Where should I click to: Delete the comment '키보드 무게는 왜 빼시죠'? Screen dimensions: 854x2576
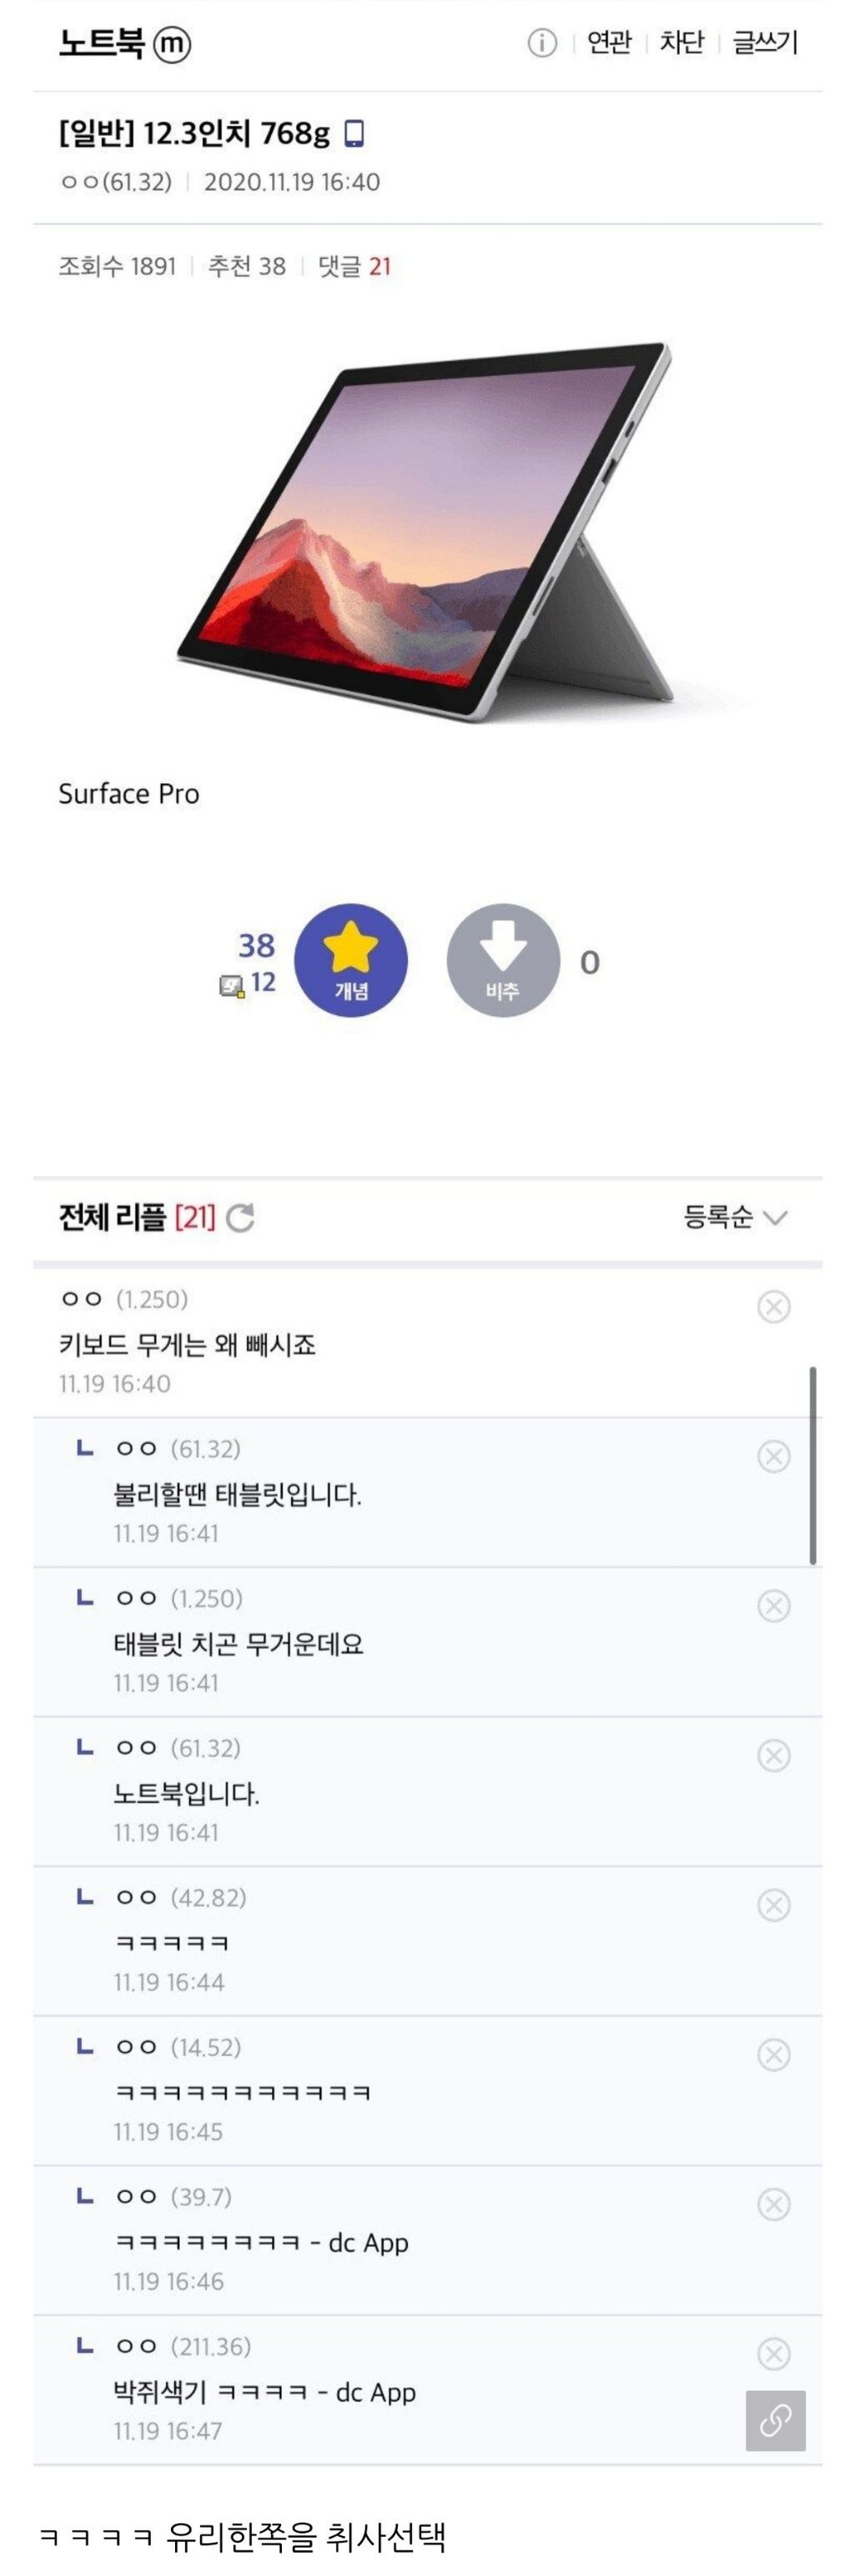(773, 1306)
